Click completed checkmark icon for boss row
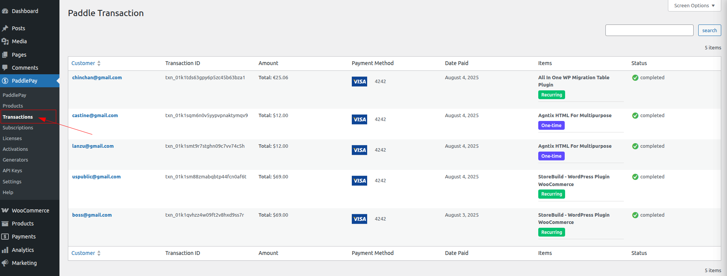Screen dimensions: 727x276 coord(635,215)
